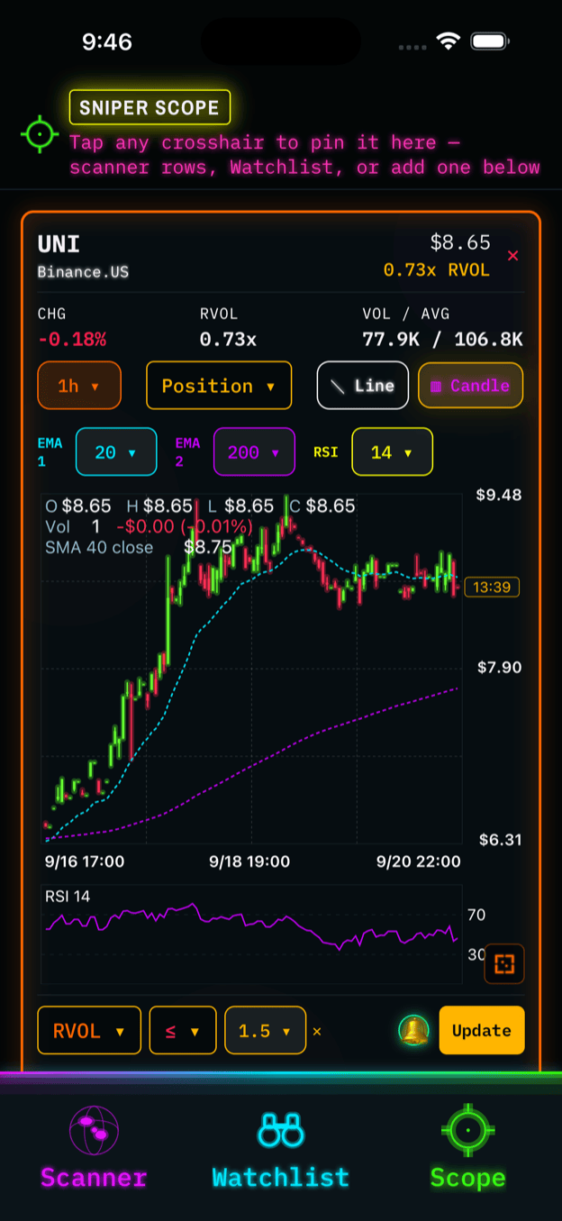Viewport: 562px width, 1221px height.
Task: Open the ≤ comparison operator dropdown
Action: click(x=183, y=1030)
